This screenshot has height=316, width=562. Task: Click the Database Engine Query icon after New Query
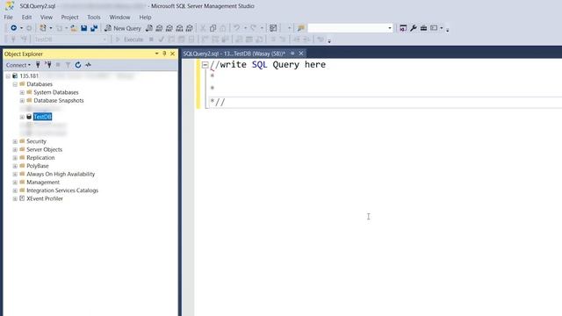[149, 28]
